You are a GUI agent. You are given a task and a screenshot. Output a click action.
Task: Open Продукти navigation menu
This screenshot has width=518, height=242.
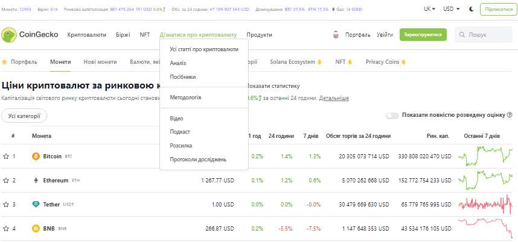click(x=260, y=34)
